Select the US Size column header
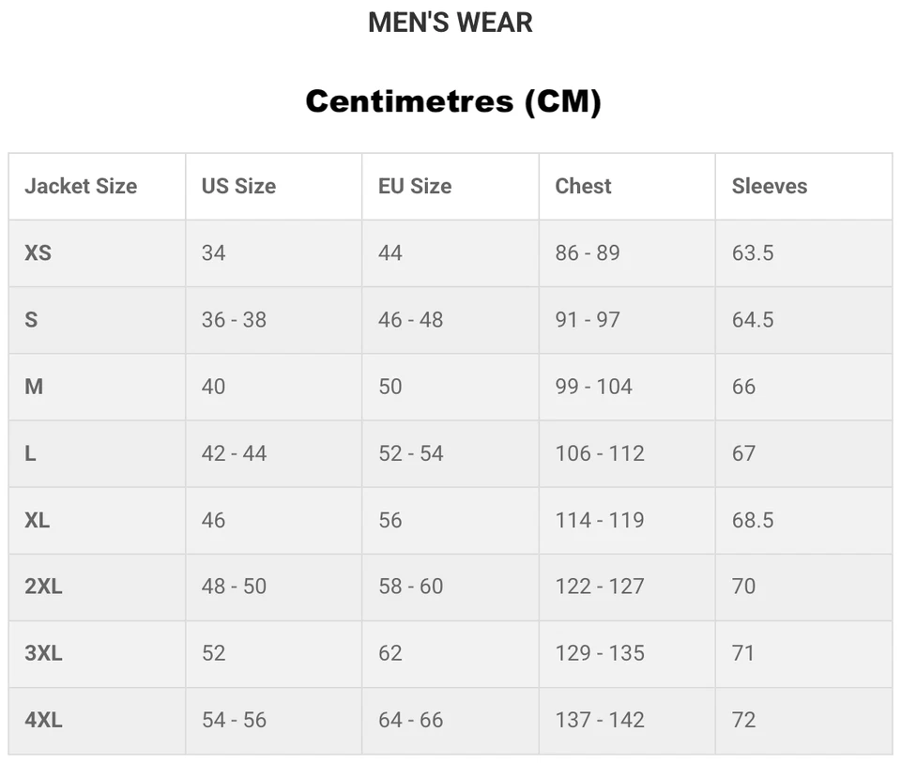 coord(239,186)
